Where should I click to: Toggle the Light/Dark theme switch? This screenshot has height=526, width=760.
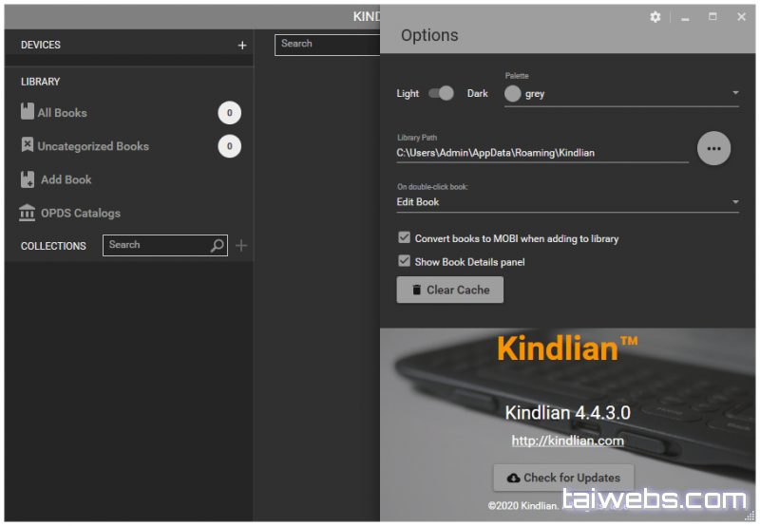[442, 93]
